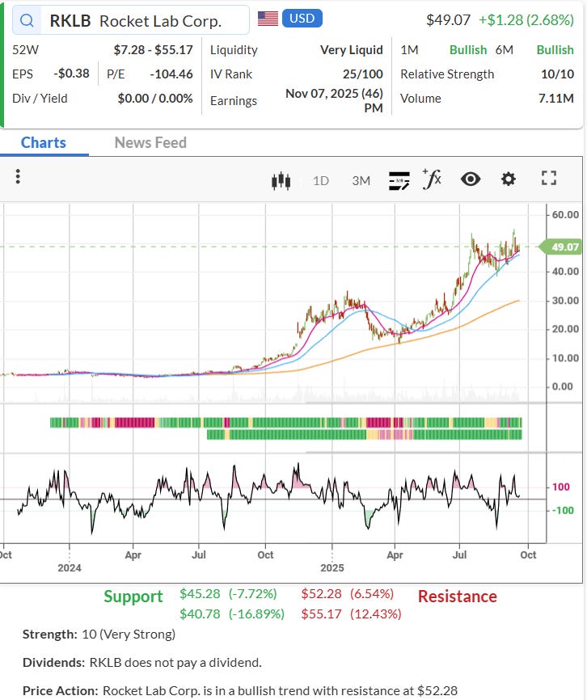This screenshot has width=587, height=700.
Task: Click support level $40.78
Action: 200,614
